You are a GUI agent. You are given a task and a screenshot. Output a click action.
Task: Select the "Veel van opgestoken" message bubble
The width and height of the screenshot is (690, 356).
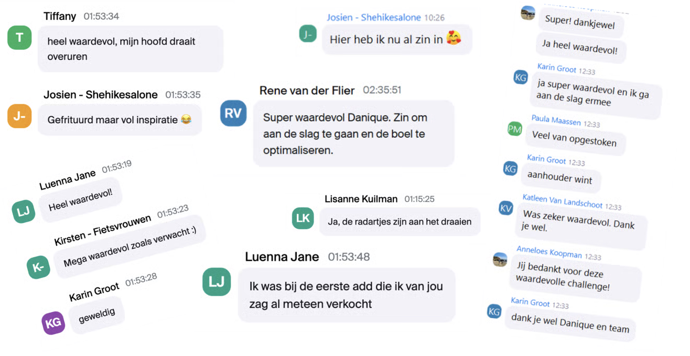(574, 139)
